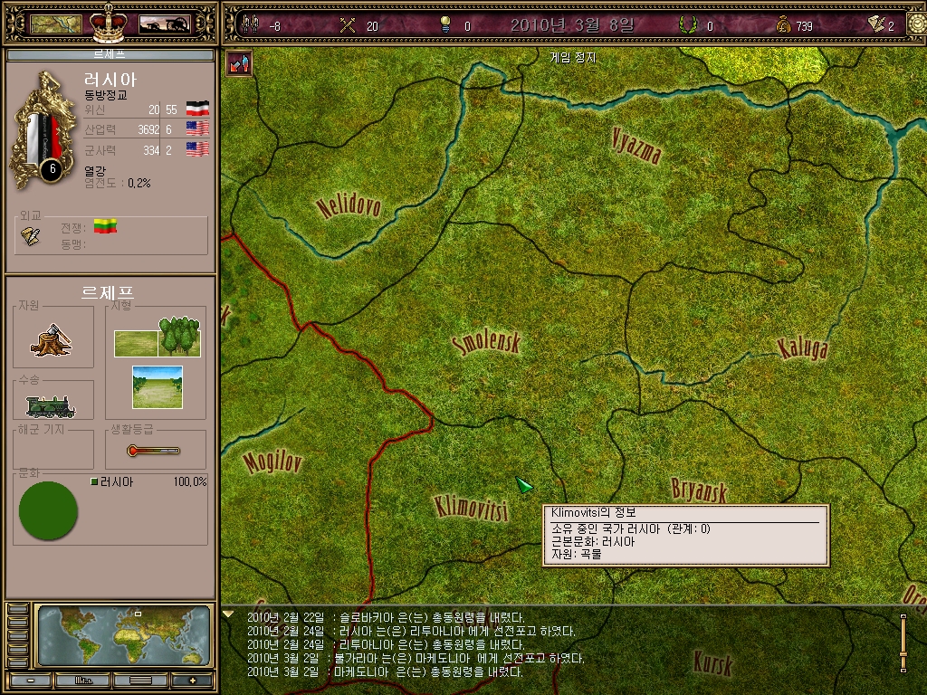Click the plus zoom-in button below minimap
This screenshot has width=927, height=695.
coord(192,681)
